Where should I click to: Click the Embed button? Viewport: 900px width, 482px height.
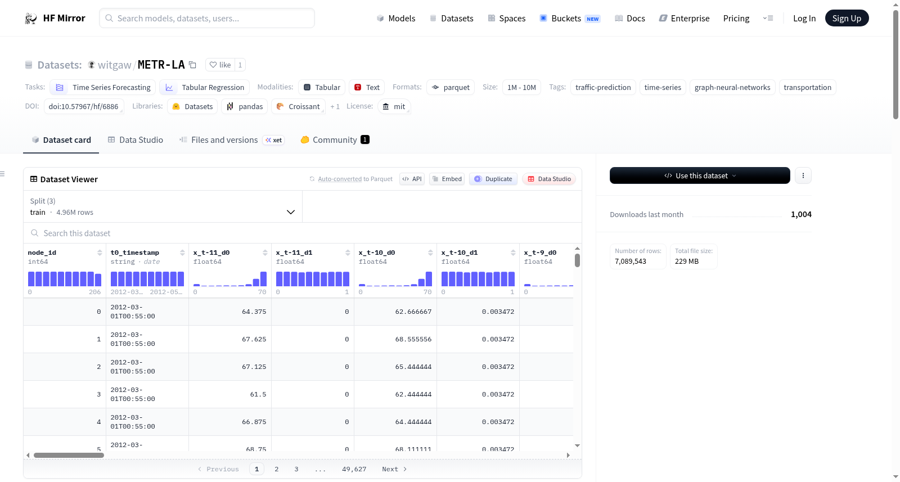click(447, 179)
